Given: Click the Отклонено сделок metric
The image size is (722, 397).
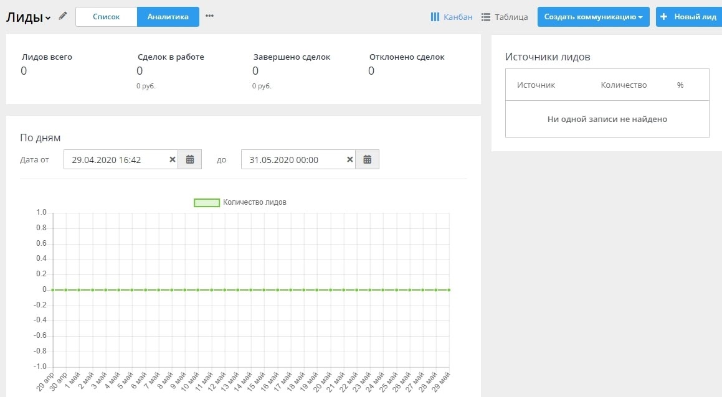Looking at the screenshot, I should pyautogui.click(x=407, y=57).
